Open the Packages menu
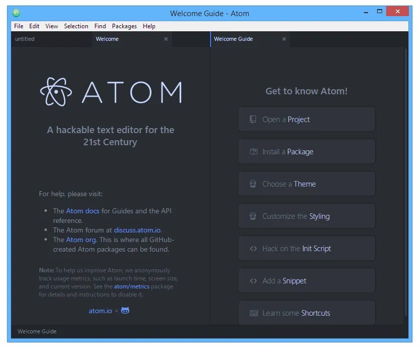The height and width of the screenshot is (352, 420). tap(124, 26)
